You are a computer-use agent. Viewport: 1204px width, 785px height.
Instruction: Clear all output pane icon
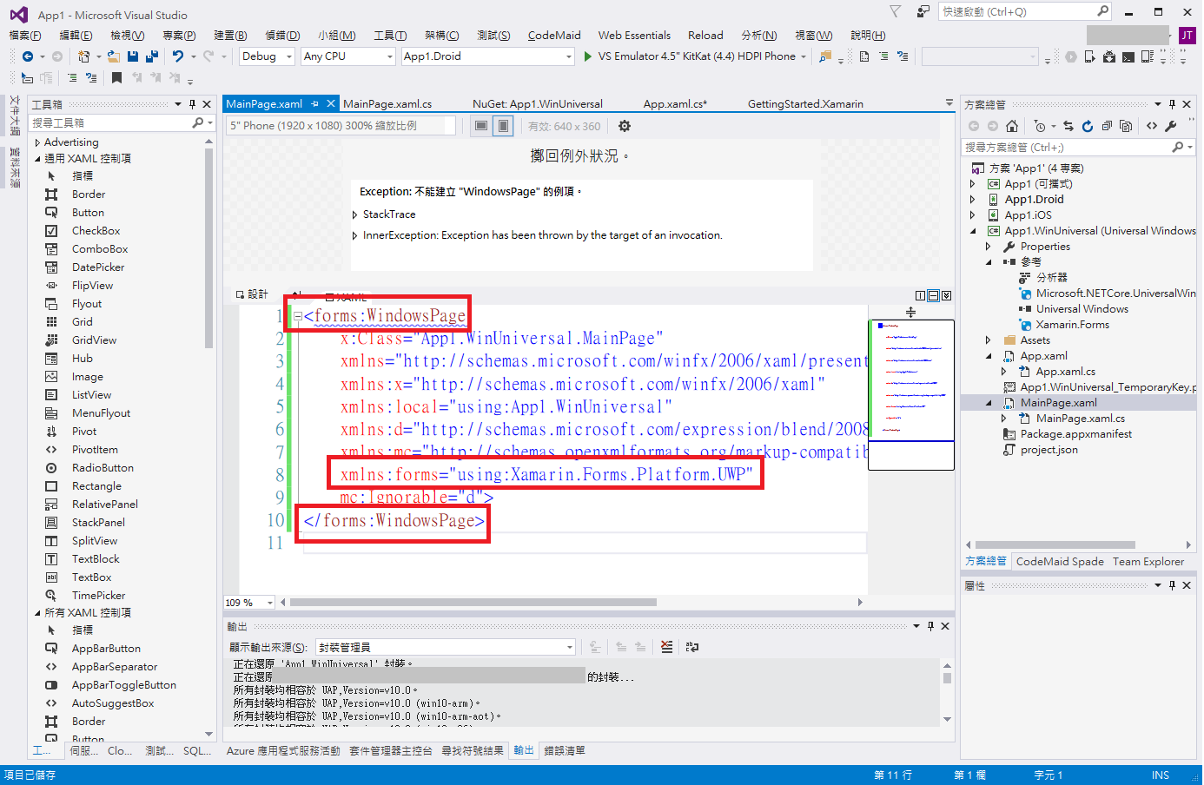click(x=666, y=647)
